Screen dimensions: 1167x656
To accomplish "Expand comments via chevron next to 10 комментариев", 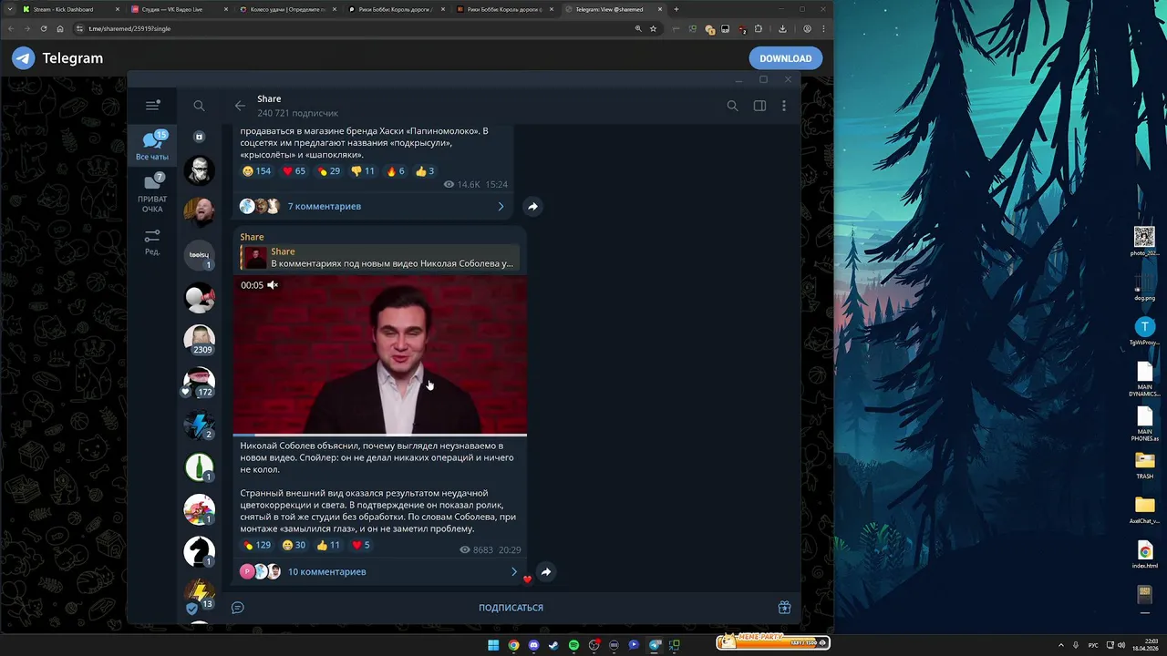I will pyautogui.click(x=513, y=572).
